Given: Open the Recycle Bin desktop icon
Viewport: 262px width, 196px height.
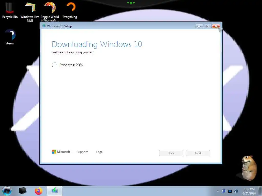Looking at the screenshot, I should pos(10,10).
